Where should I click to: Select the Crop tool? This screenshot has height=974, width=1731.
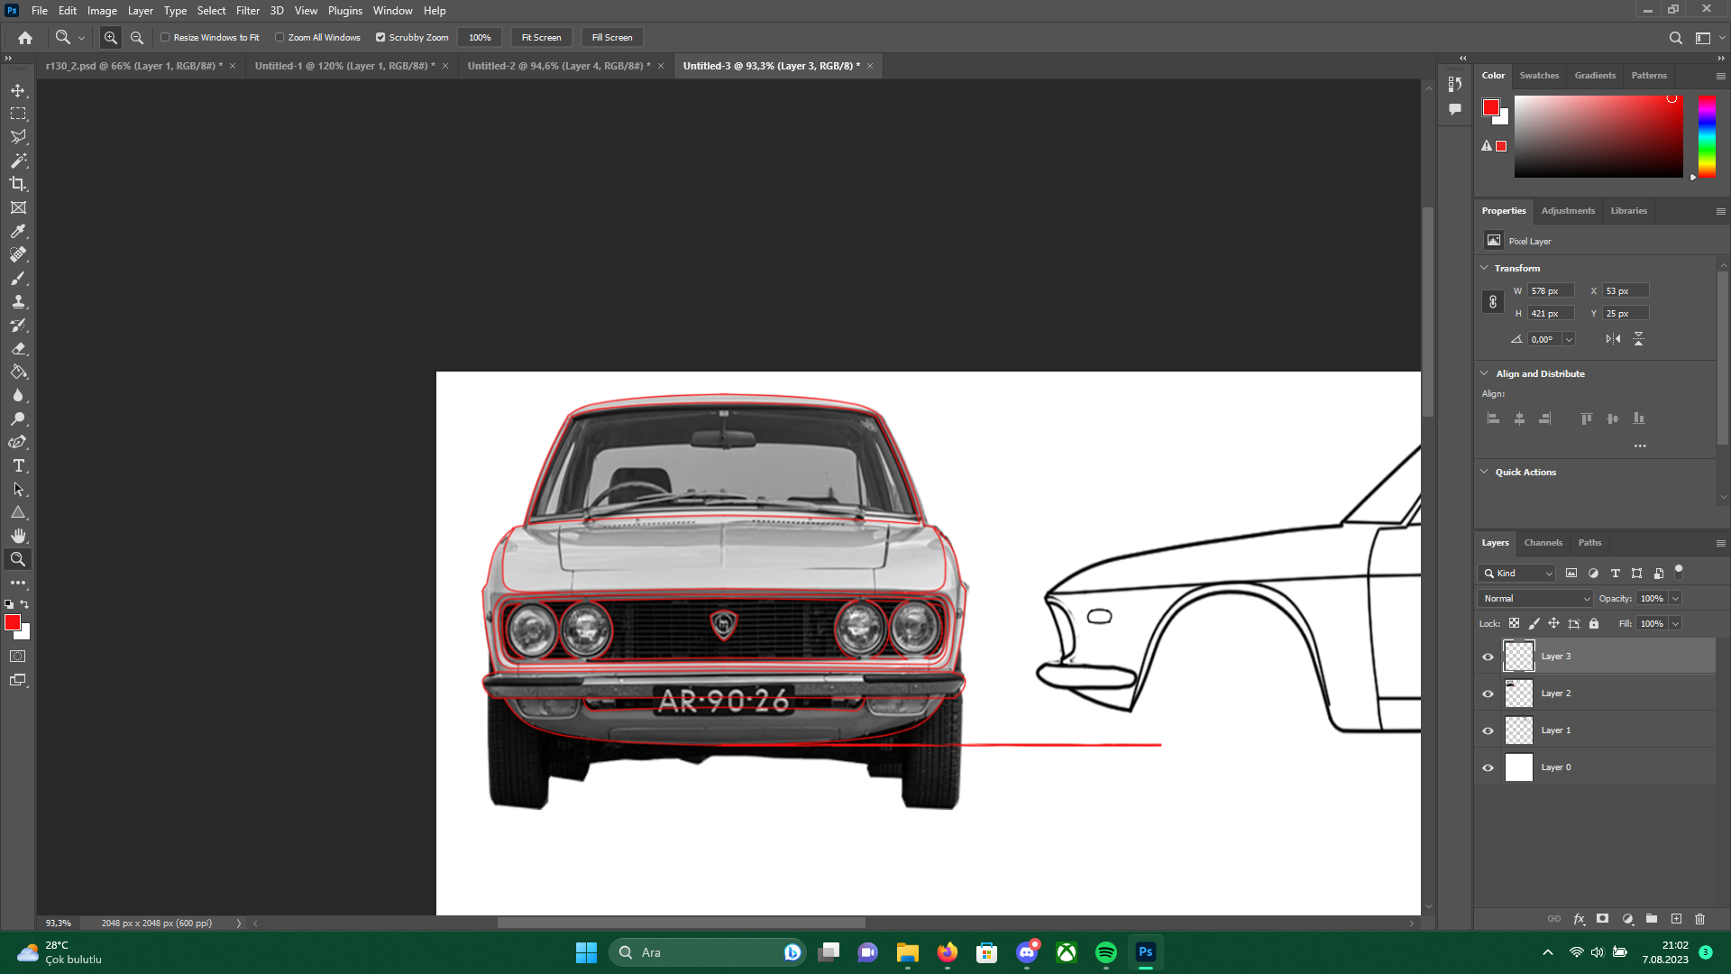point(18,184)
